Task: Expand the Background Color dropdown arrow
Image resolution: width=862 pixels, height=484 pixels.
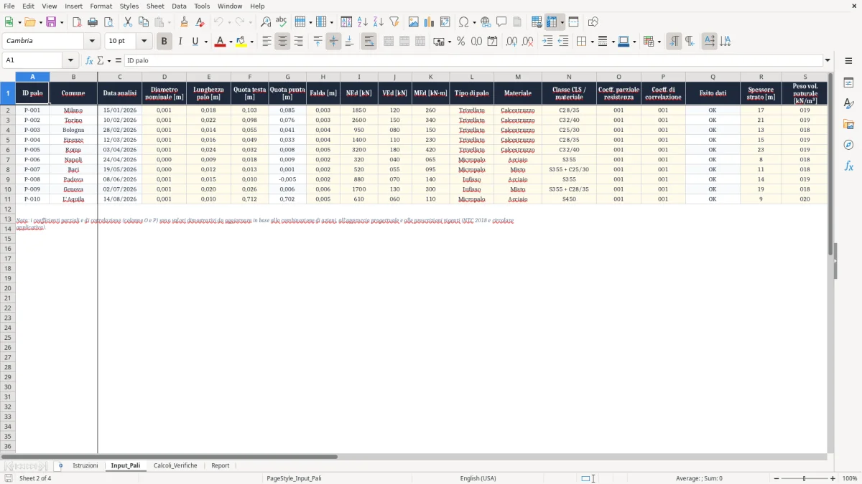Action: click(251, 42)
